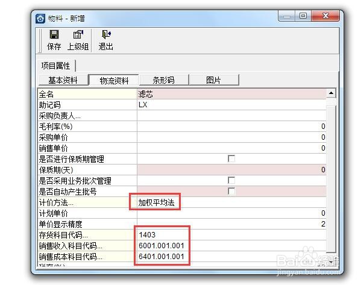Click the 助记码 field showing LX
The width and height of the screenshot is (361, 285).
coord(231,105)
